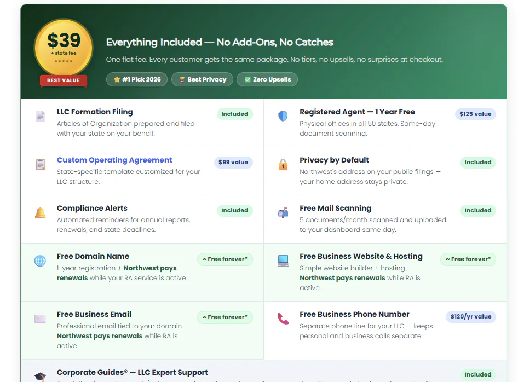Click the 'LLC Formation Filing' title

(95, 112)
